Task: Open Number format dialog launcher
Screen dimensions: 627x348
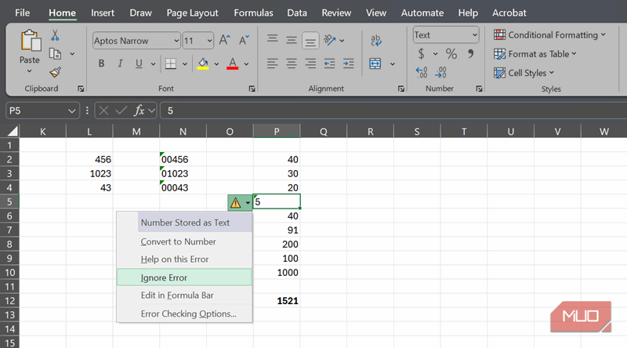Action: point(479,89)
